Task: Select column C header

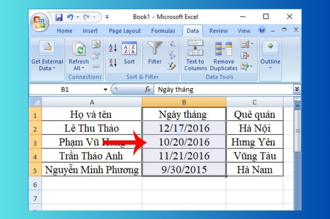Action: [x=255, y=102]
